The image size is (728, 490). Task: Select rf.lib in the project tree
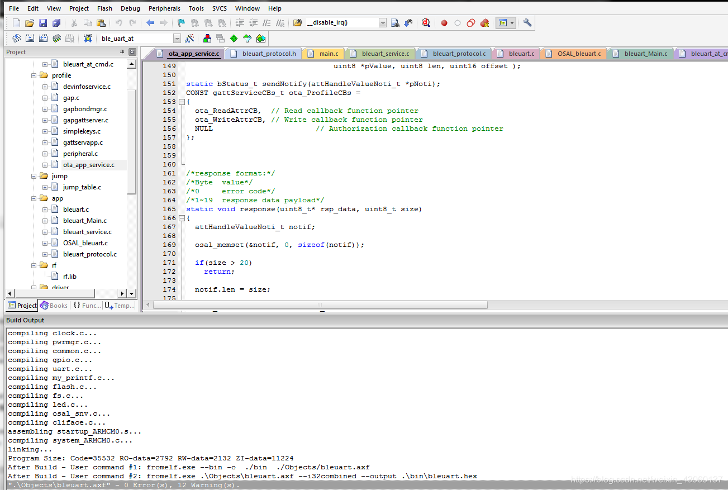pyautogui.click(x=70, y=277)
